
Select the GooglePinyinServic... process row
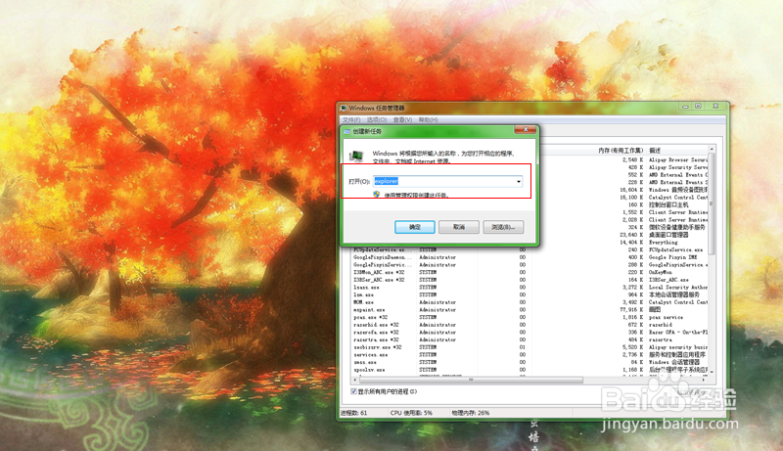[x=530, y=265]
